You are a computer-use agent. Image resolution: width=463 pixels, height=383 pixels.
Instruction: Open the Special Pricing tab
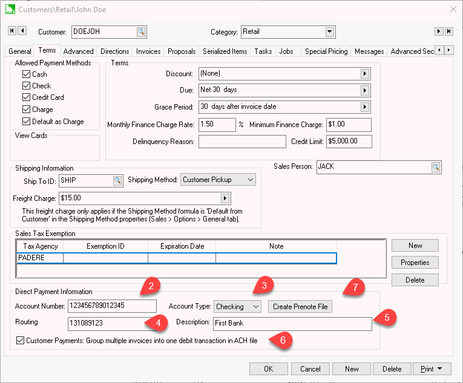(x=326, y=51)
